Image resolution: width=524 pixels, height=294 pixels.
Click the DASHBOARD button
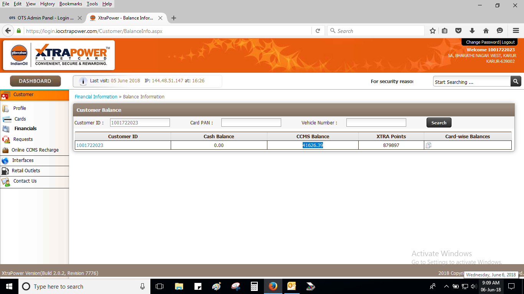(35, 81)
